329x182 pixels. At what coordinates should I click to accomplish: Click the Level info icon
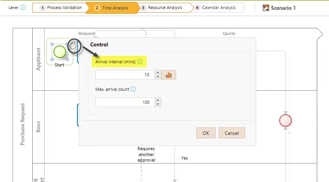(x=23, y=7)
